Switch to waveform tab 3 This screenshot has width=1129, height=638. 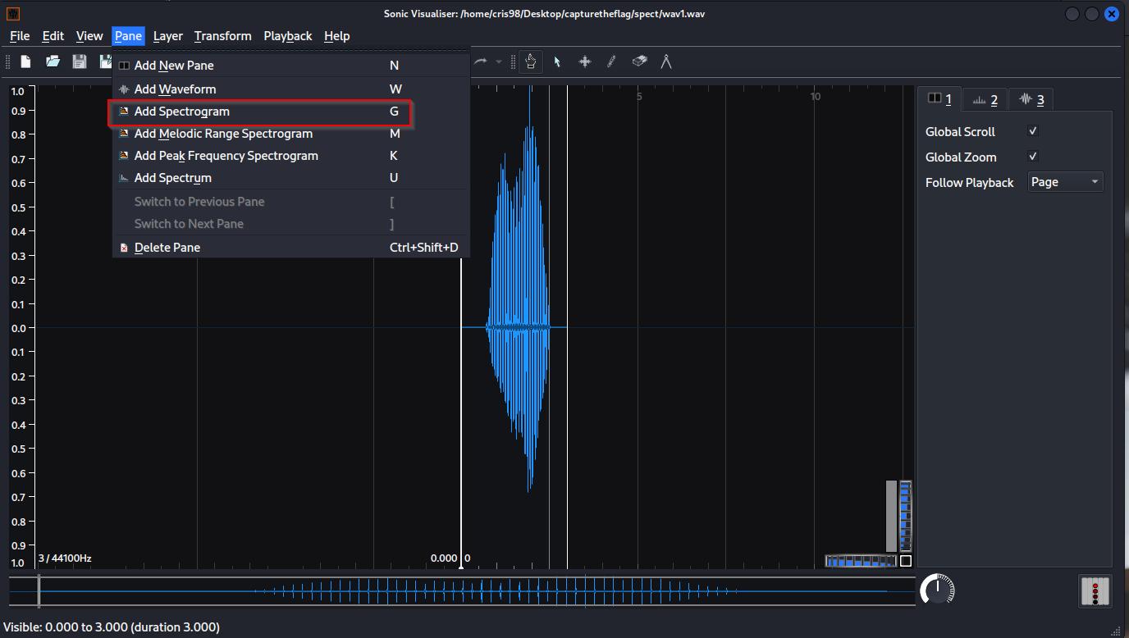pyautogui.click(x=1031, y=100)
